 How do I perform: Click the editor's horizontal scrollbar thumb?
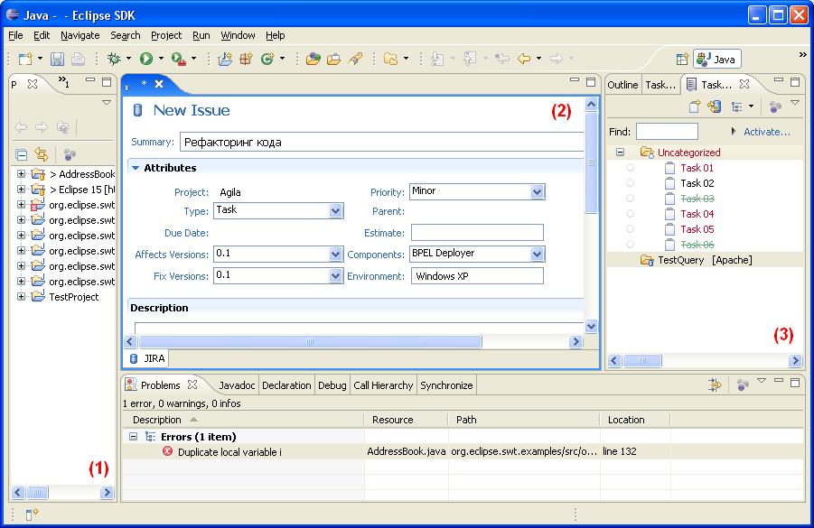coord(310,342)
